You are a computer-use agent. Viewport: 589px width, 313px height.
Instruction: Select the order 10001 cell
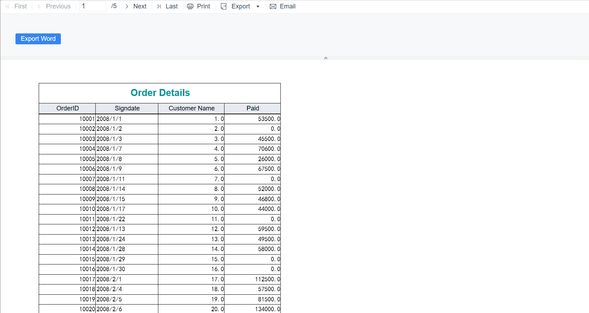(x=67, y=119)
